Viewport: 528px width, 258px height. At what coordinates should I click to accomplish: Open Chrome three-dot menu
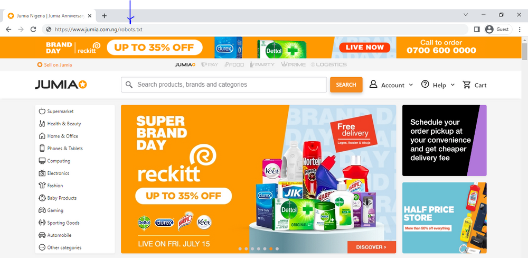(520, 29)
